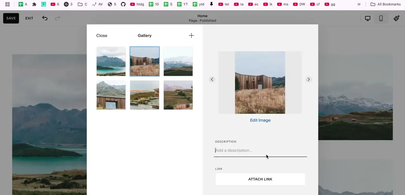The width and height of the screenshot is (405, 195).
Task: Go to previous image in preview
Action: (212, 79)
